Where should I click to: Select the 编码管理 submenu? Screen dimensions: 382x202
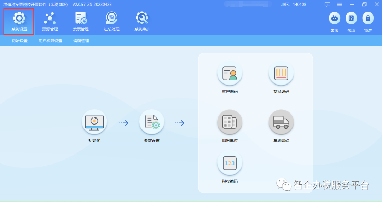(81, 41)
